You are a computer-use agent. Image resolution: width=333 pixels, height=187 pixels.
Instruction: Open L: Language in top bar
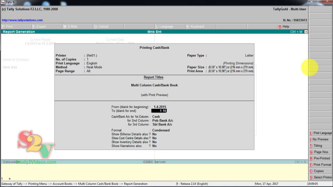(170, 26)
